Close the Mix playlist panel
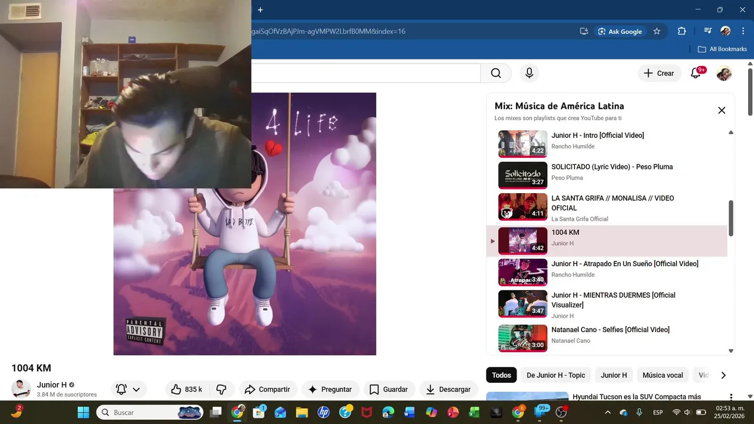754x424 pixels. pyautogui.click(x=722, y=110)
